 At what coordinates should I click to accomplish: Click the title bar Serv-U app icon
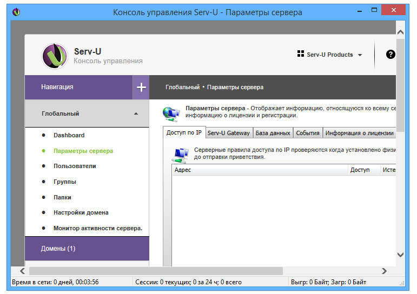tap(16, 12)
